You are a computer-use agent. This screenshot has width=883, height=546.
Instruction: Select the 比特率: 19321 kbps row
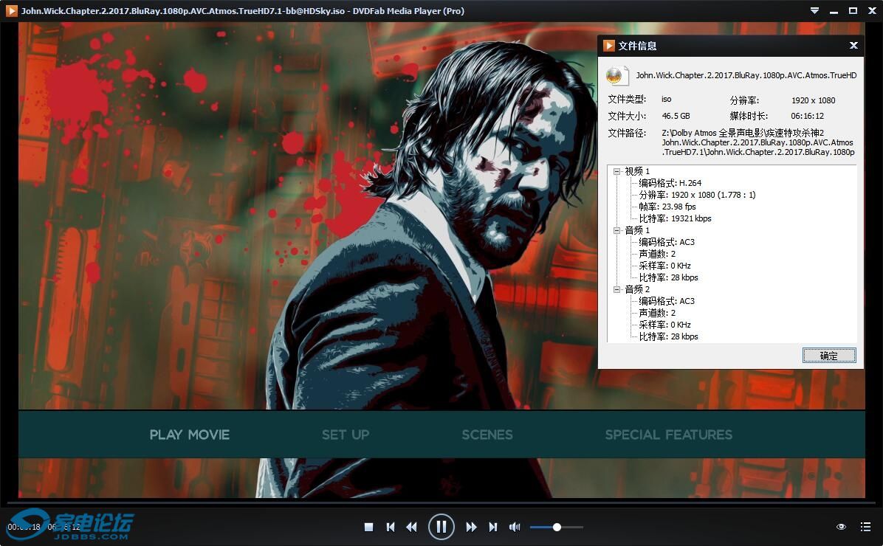pyautogui.click(x=675, y=218)
